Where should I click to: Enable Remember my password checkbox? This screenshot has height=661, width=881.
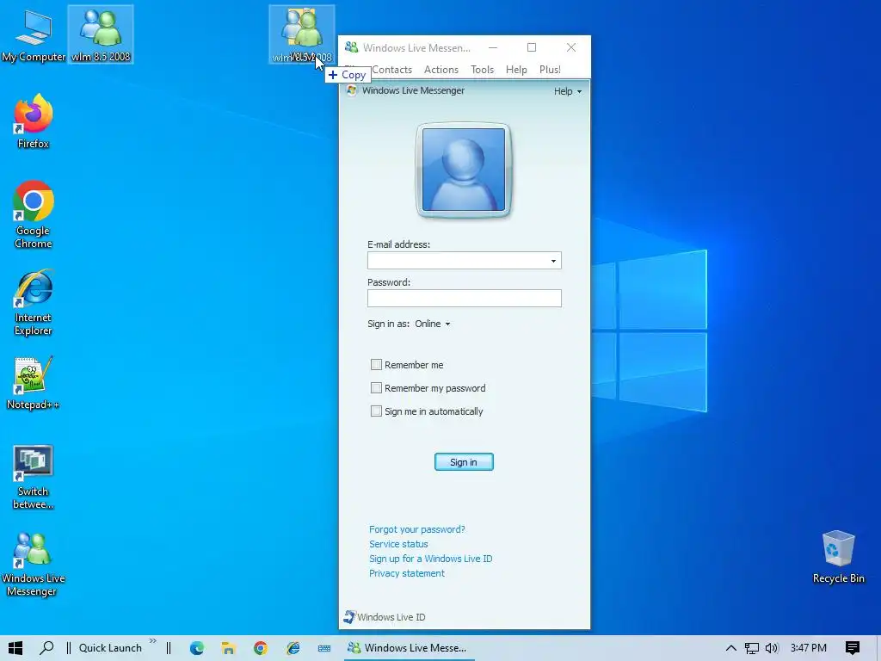pyautogui.click(x=376, y=388)
